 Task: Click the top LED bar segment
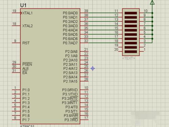[x=131, y=13]
